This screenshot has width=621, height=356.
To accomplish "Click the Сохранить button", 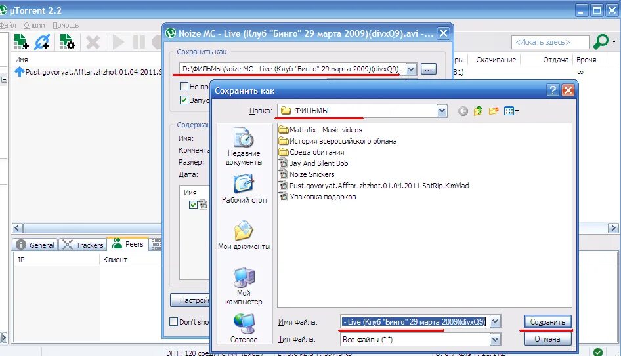I will click(547, 322).
